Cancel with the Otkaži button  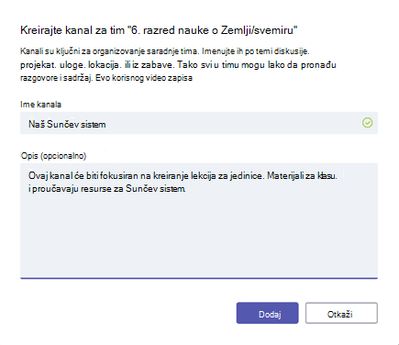click(341, 313)
